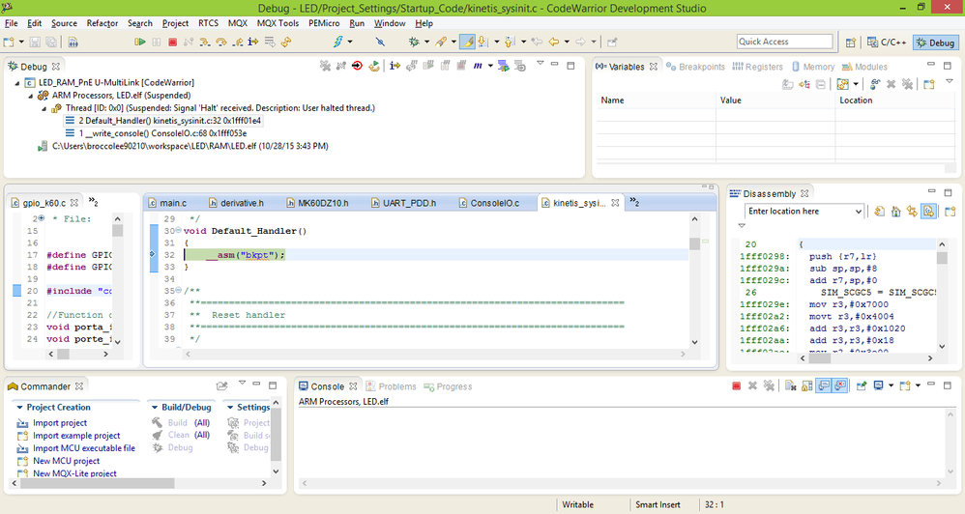The height and width of the screenshot is (514, 965).
Task: Toggle Link with Active Debug Context in Disassembly
Action: click(912, 212)
